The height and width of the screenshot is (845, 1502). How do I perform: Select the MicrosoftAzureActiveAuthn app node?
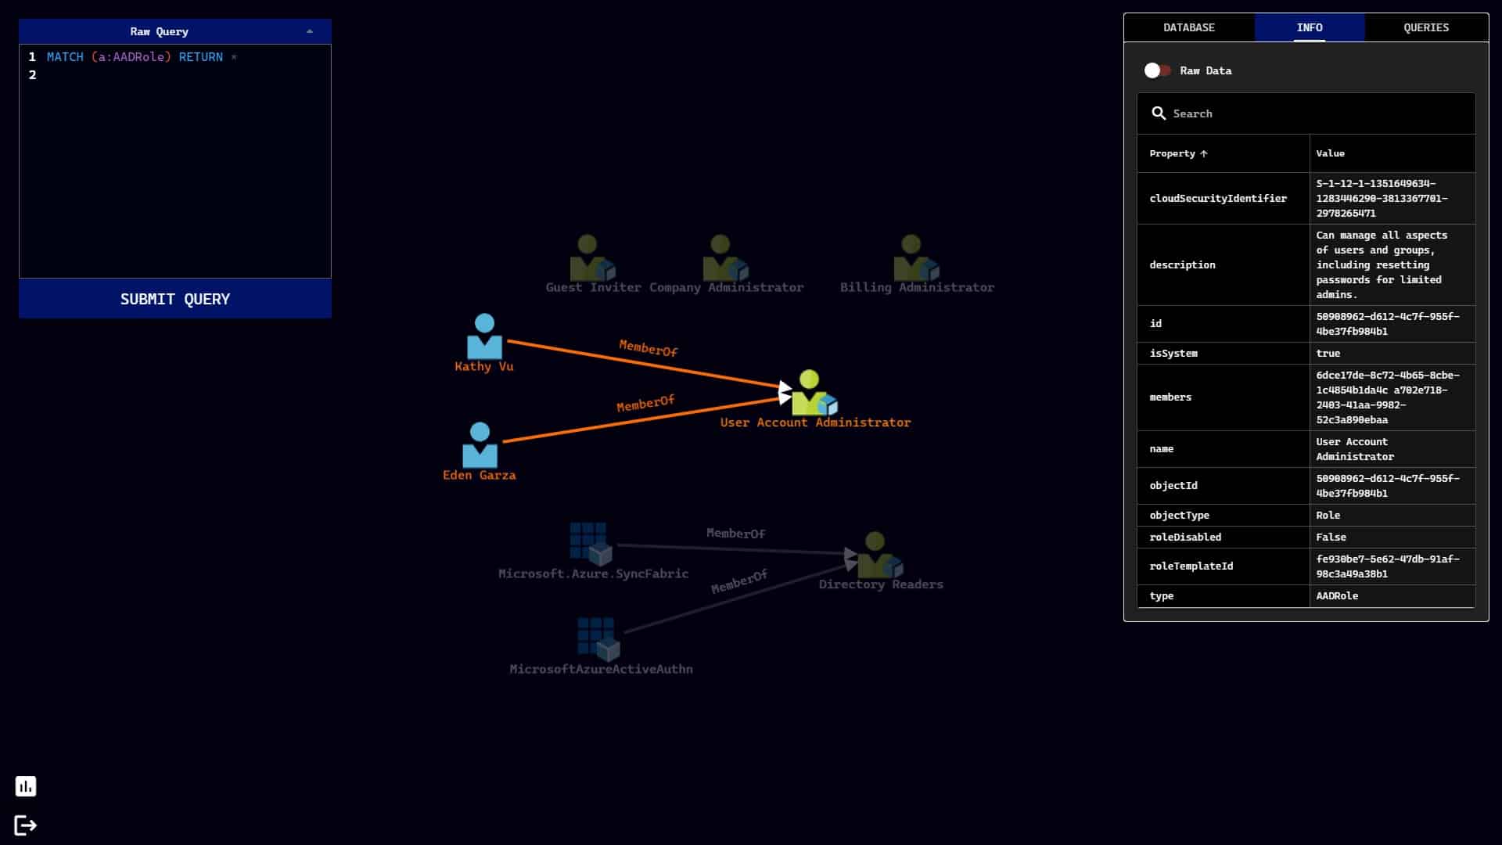598,639
